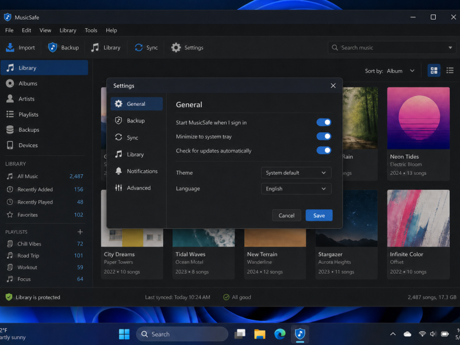Open the Chill Vibes playlist

[45, 244]
